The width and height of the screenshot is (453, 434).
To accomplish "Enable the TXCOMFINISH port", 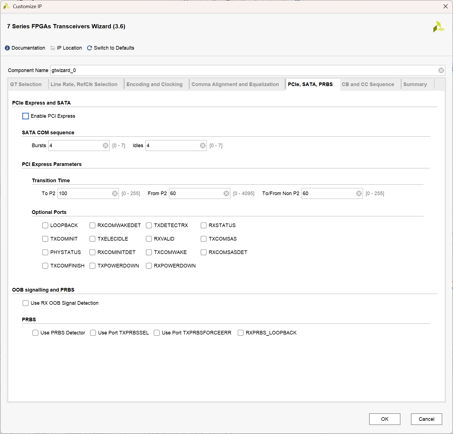I will 45,266.
